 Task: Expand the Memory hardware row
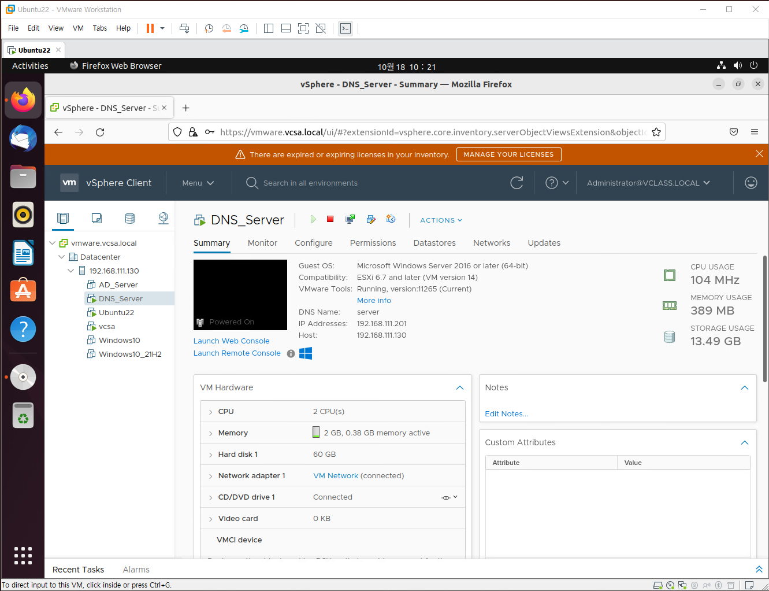[210, 434]
